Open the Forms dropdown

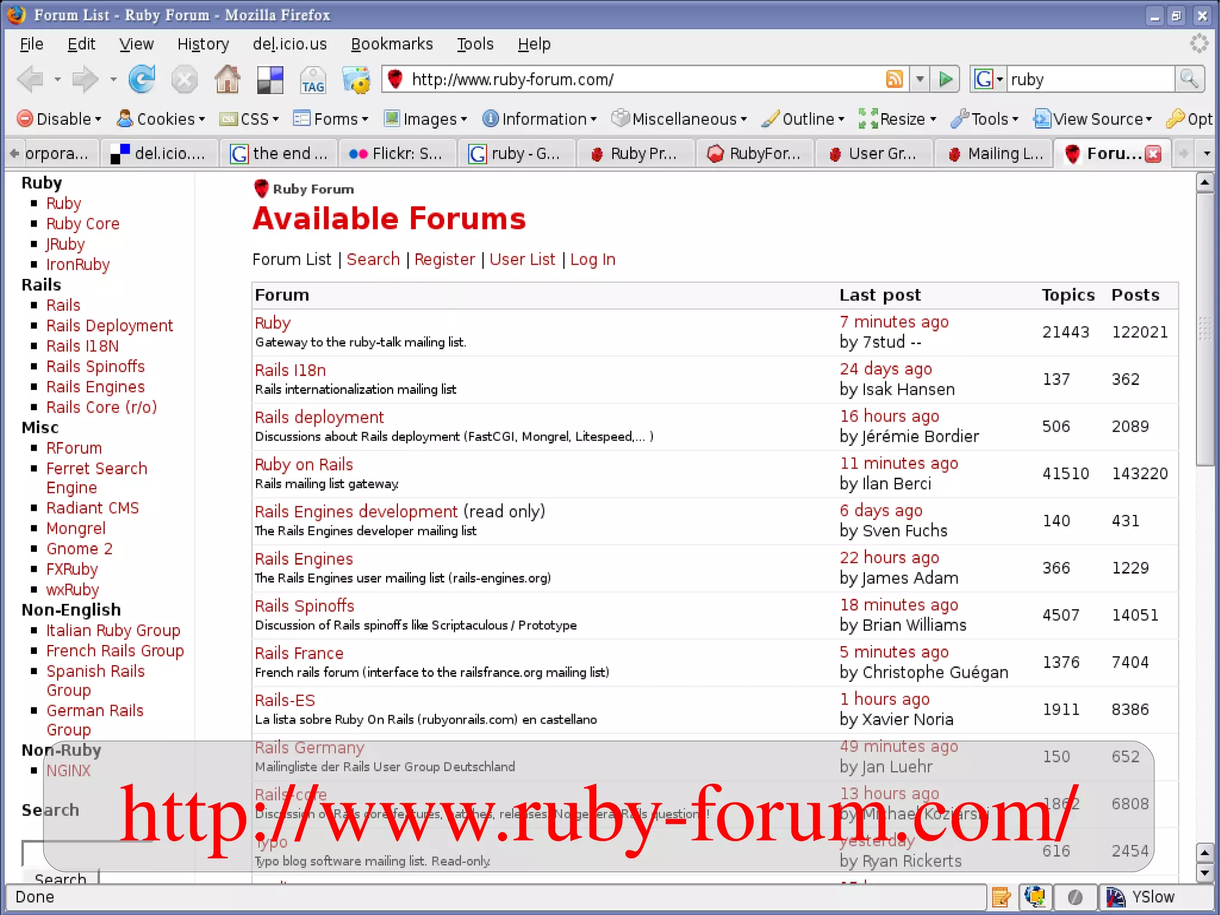pos(331,119)
